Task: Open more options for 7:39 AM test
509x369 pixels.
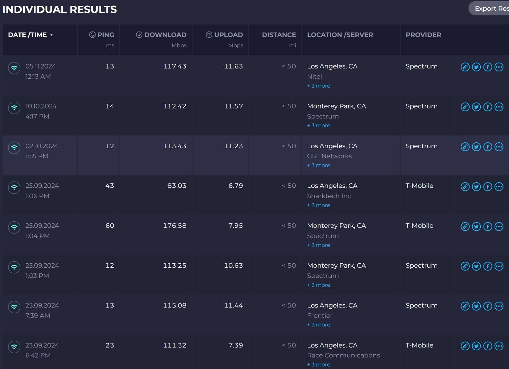Action: click(499, 306)
